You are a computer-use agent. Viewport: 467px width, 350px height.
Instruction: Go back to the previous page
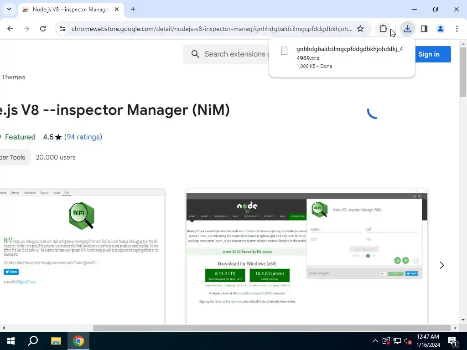(x=10, y=29)
